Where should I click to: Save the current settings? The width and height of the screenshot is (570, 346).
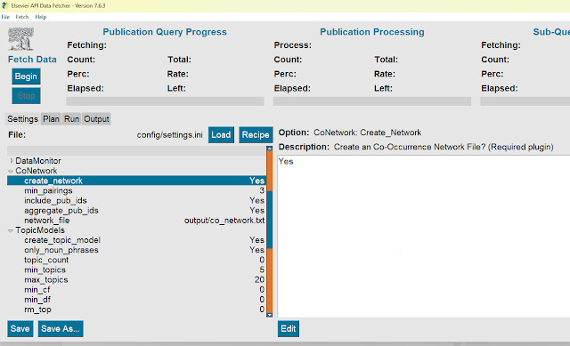pyautogui.click(x=20, y=328)
